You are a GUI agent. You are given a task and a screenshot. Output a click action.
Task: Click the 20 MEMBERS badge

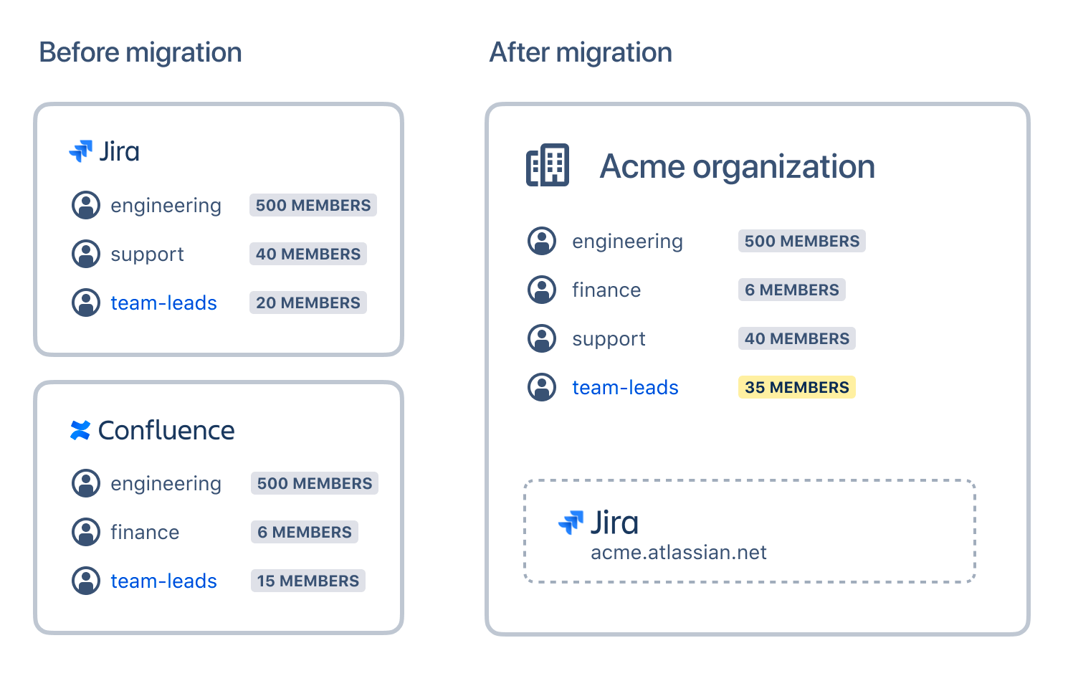tap(308, 303)
